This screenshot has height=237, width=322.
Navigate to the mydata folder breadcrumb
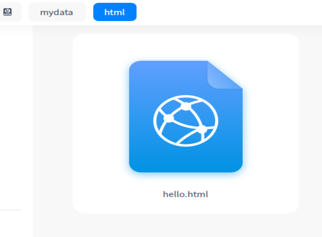click(57, 12)
